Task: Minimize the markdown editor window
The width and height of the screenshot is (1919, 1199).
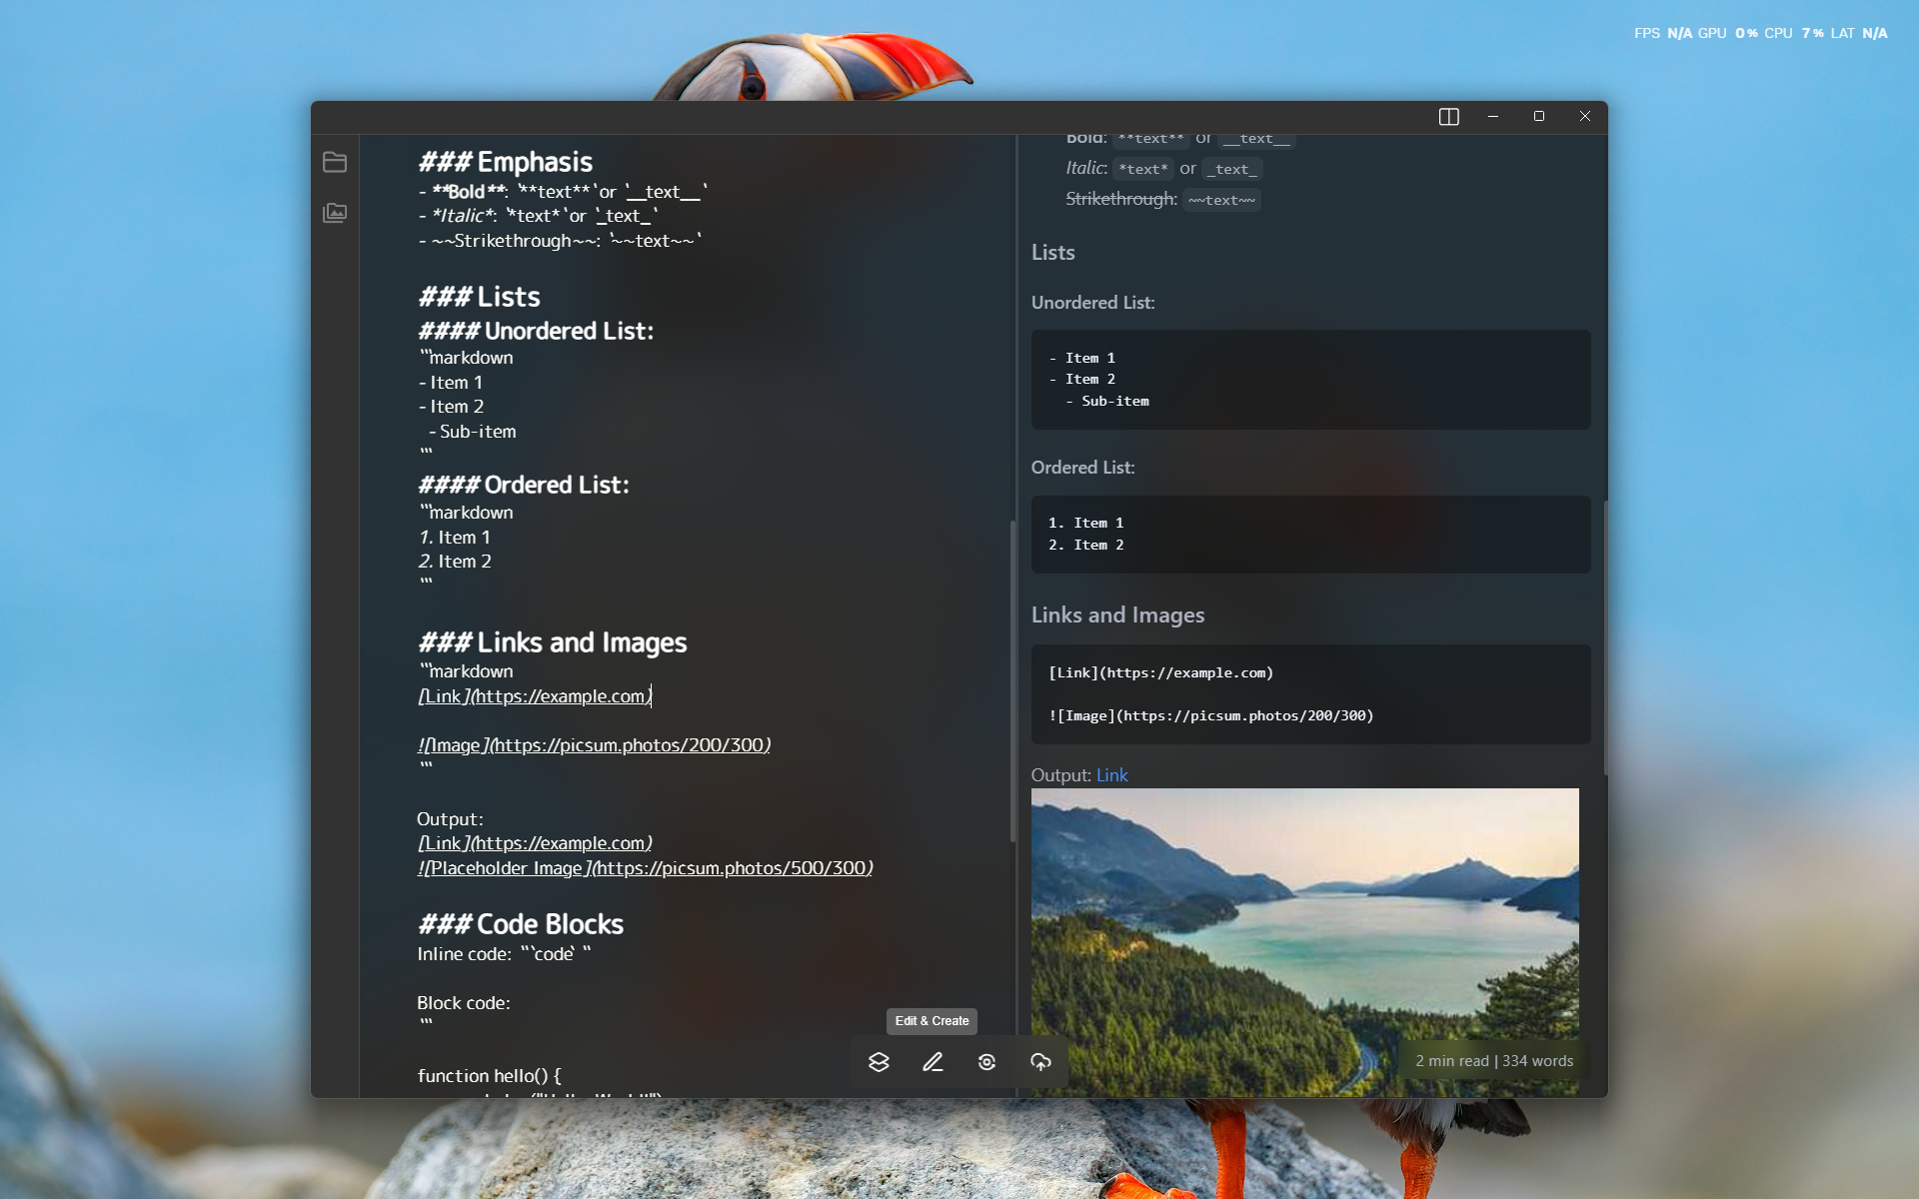Action: point(1493,117)
